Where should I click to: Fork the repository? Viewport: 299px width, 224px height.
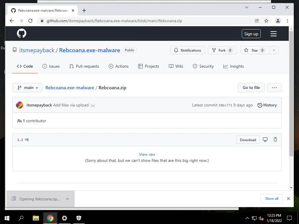click(222, 50)
